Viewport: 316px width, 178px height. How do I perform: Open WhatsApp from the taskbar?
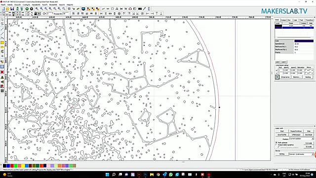[171, 175]
